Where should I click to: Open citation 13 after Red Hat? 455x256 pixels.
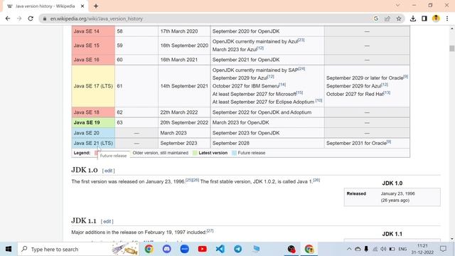click(387, 92)
